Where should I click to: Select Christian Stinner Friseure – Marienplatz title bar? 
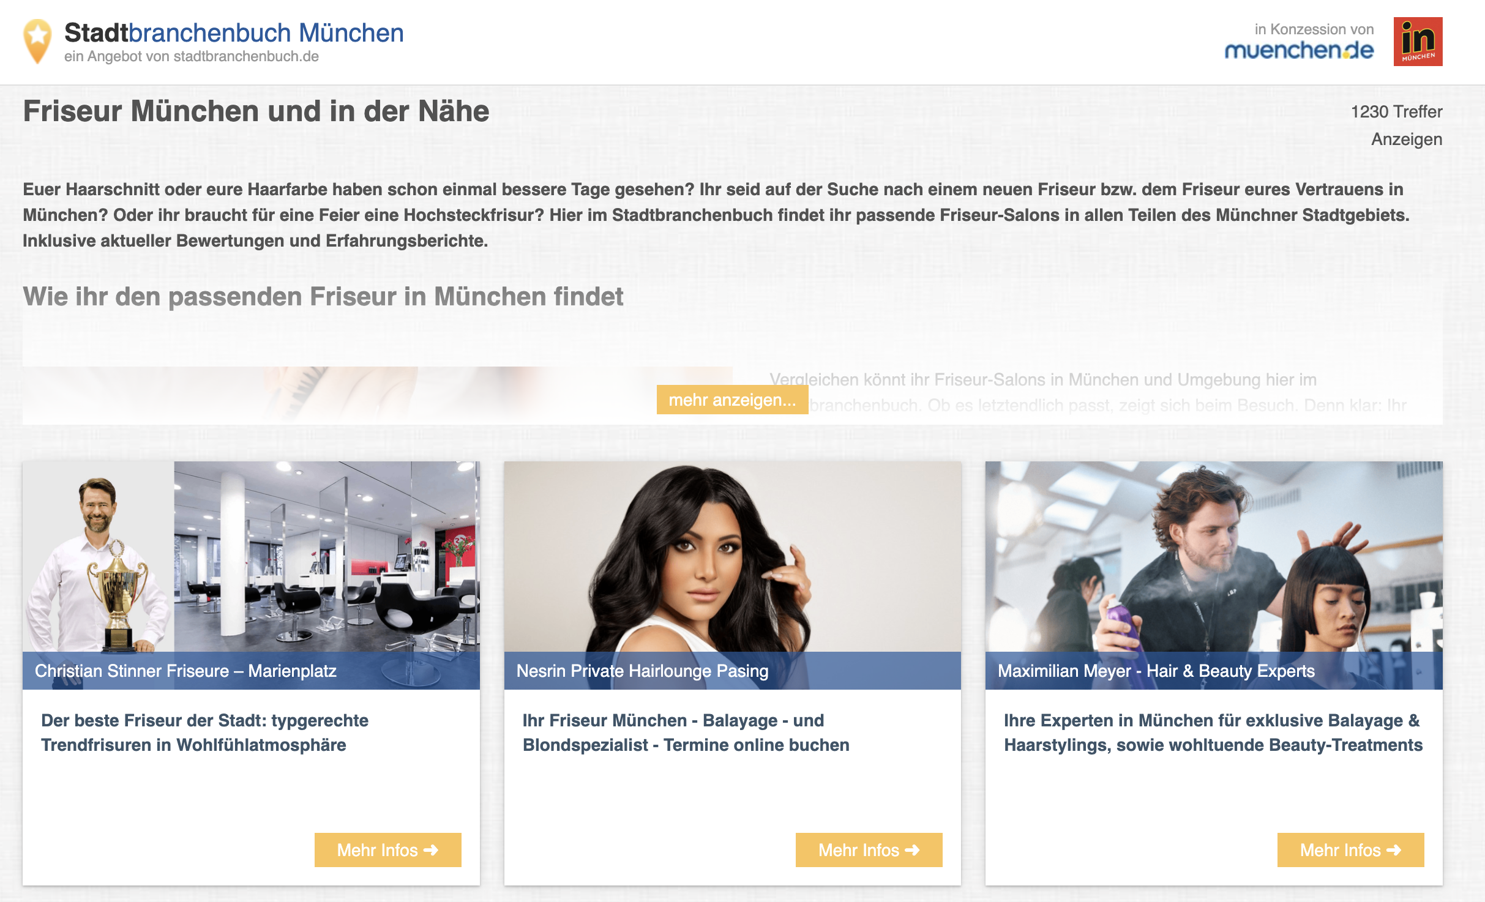pos(251,671)
